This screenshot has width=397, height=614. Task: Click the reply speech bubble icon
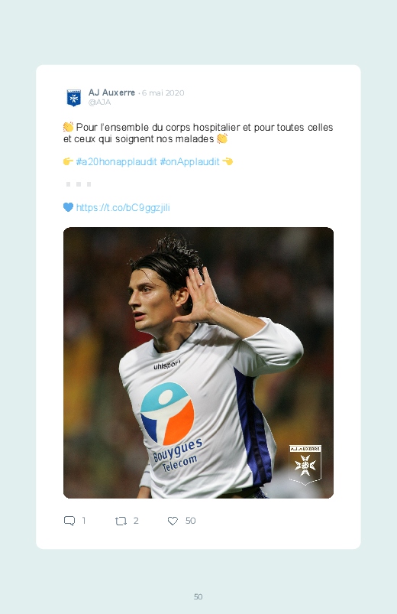(x=69, y=521)
